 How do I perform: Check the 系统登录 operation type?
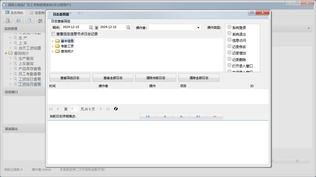pos(229,27)
